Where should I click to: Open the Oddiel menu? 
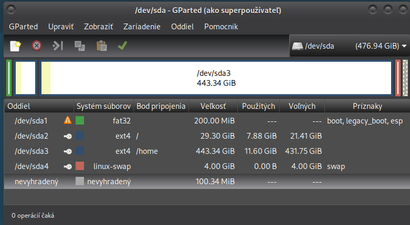coord(182,26)
